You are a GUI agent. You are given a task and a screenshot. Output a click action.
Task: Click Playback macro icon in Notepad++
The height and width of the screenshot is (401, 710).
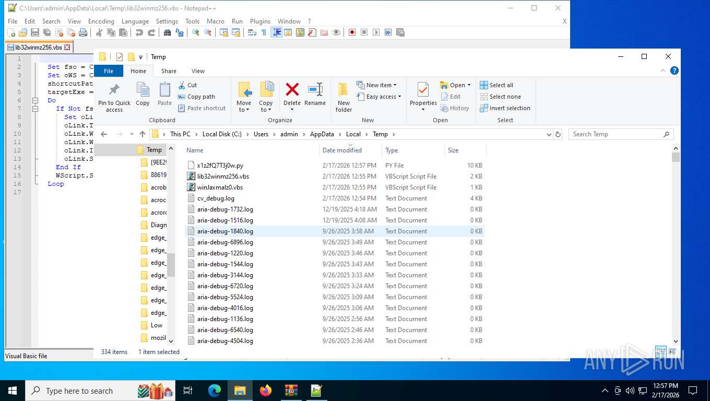pos(376,32)
